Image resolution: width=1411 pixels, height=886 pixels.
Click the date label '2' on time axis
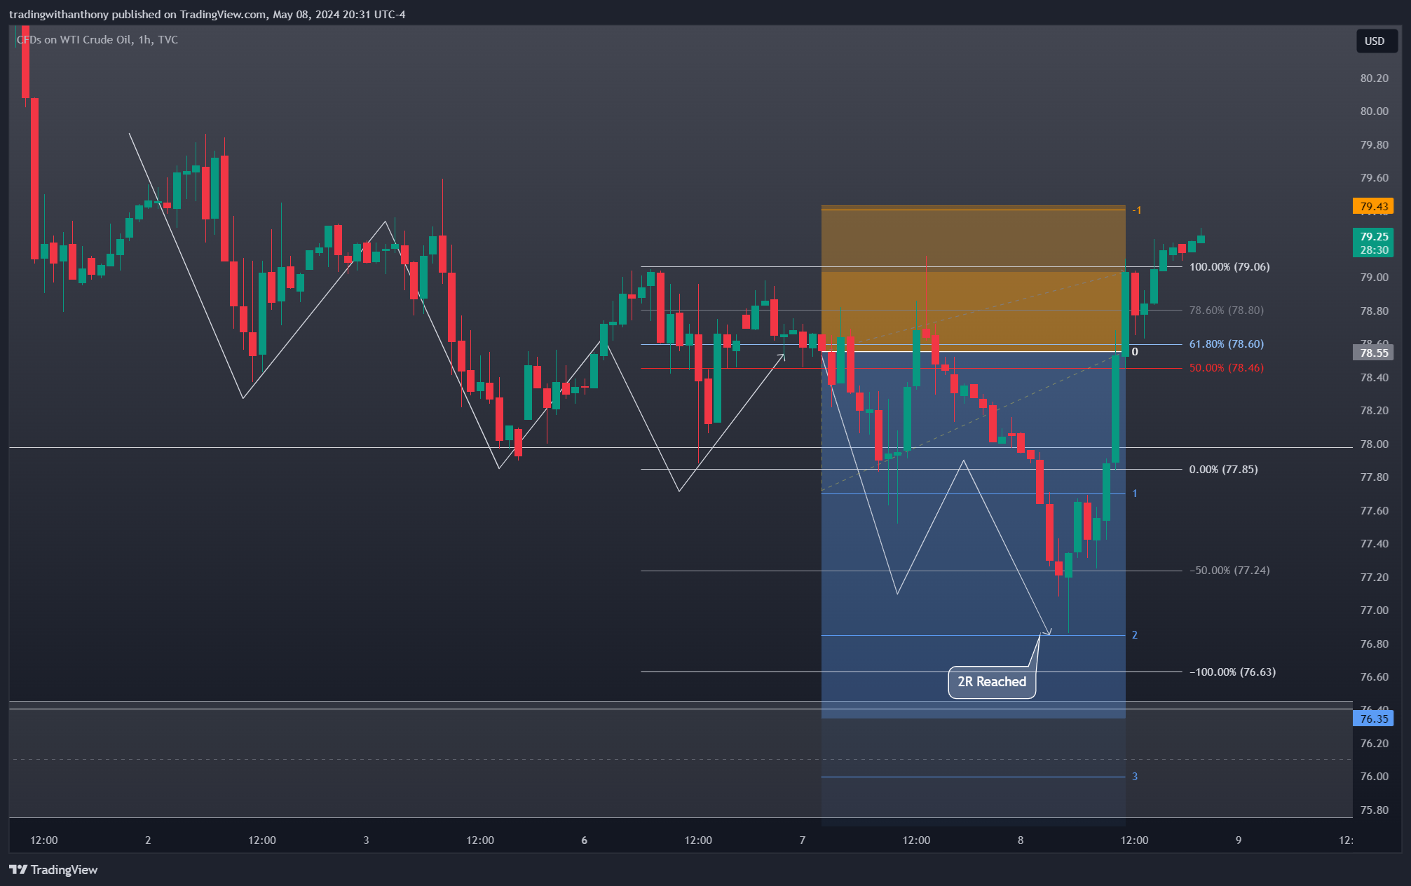[x=148, y=840]
